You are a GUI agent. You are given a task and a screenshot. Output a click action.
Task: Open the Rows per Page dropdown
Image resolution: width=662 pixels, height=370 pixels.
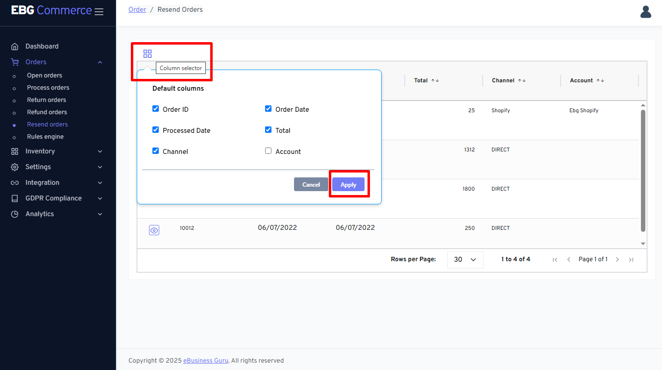[x=465, y=259]
